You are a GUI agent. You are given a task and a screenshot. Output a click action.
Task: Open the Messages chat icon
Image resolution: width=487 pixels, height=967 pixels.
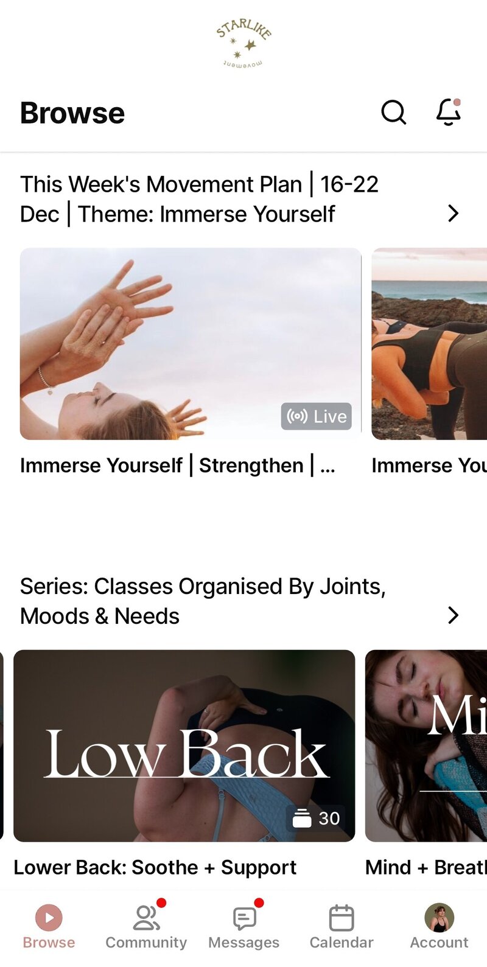pos(244,918)
